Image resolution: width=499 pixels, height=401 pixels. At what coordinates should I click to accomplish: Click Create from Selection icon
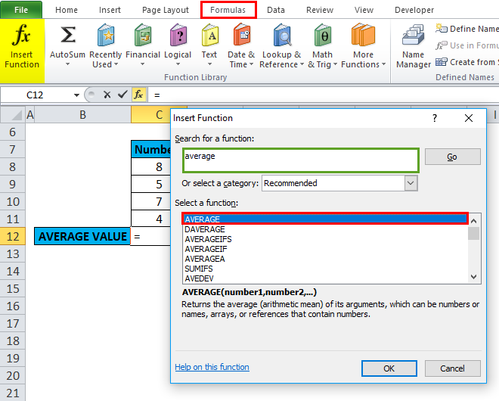441,62
